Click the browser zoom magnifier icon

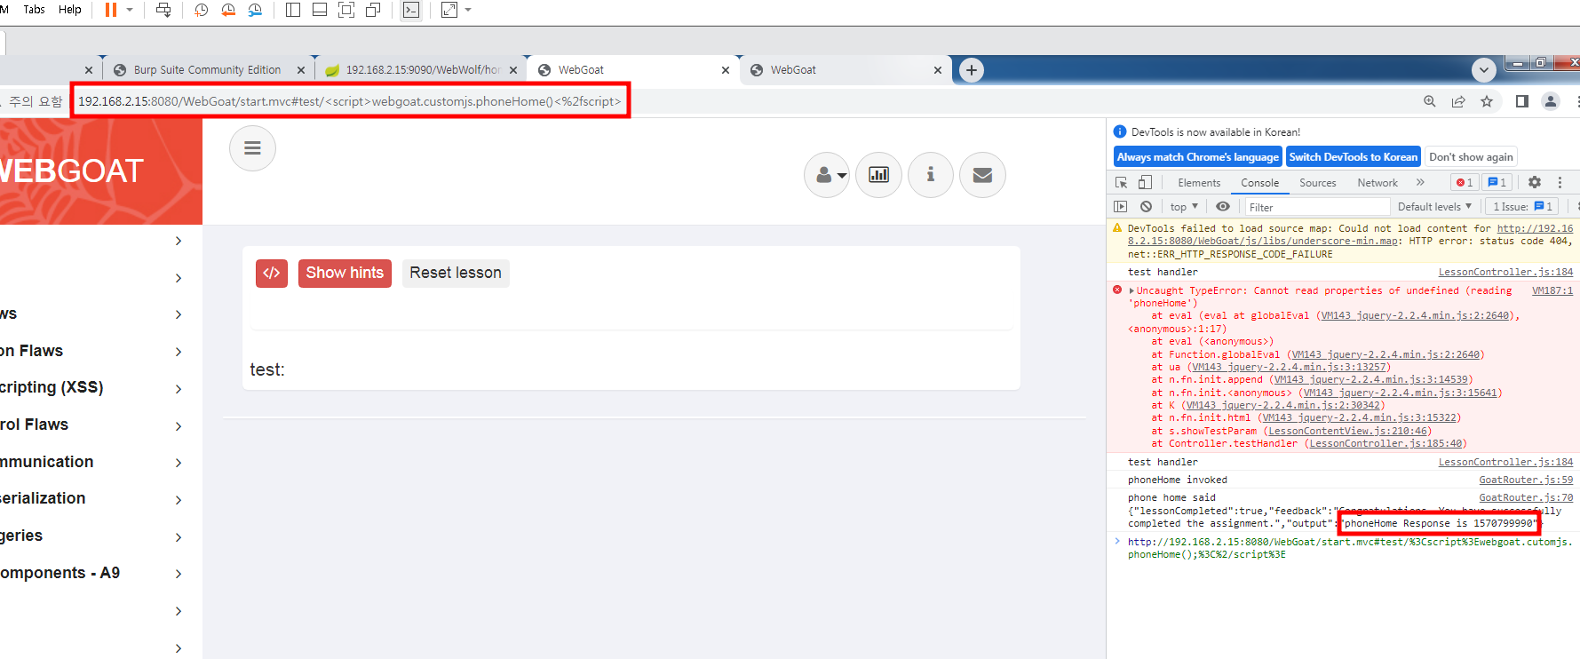(1430, 101)
